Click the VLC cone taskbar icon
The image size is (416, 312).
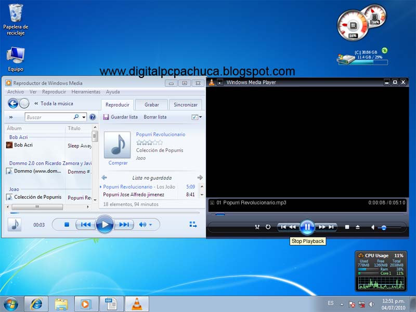(x=137, y=304)
